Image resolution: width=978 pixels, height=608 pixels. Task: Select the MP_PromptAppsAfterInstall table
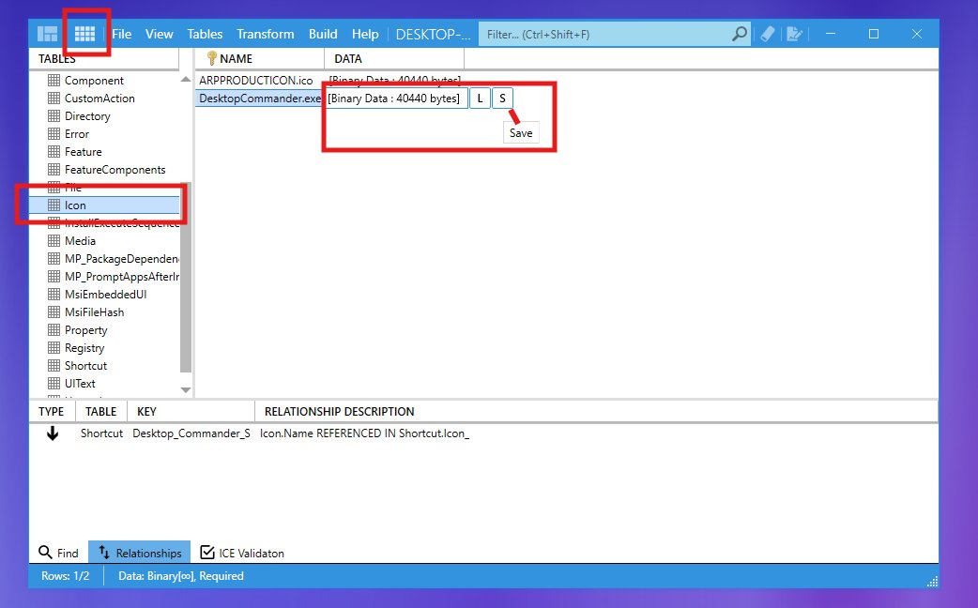coord(122,277)
